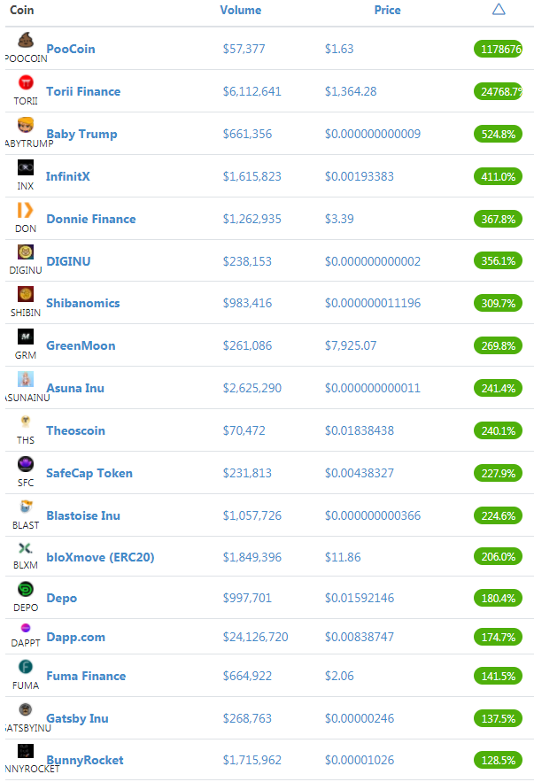Screen dimensions: 534x782
Task: Sort by the triangle change column header
Action: 499,9
